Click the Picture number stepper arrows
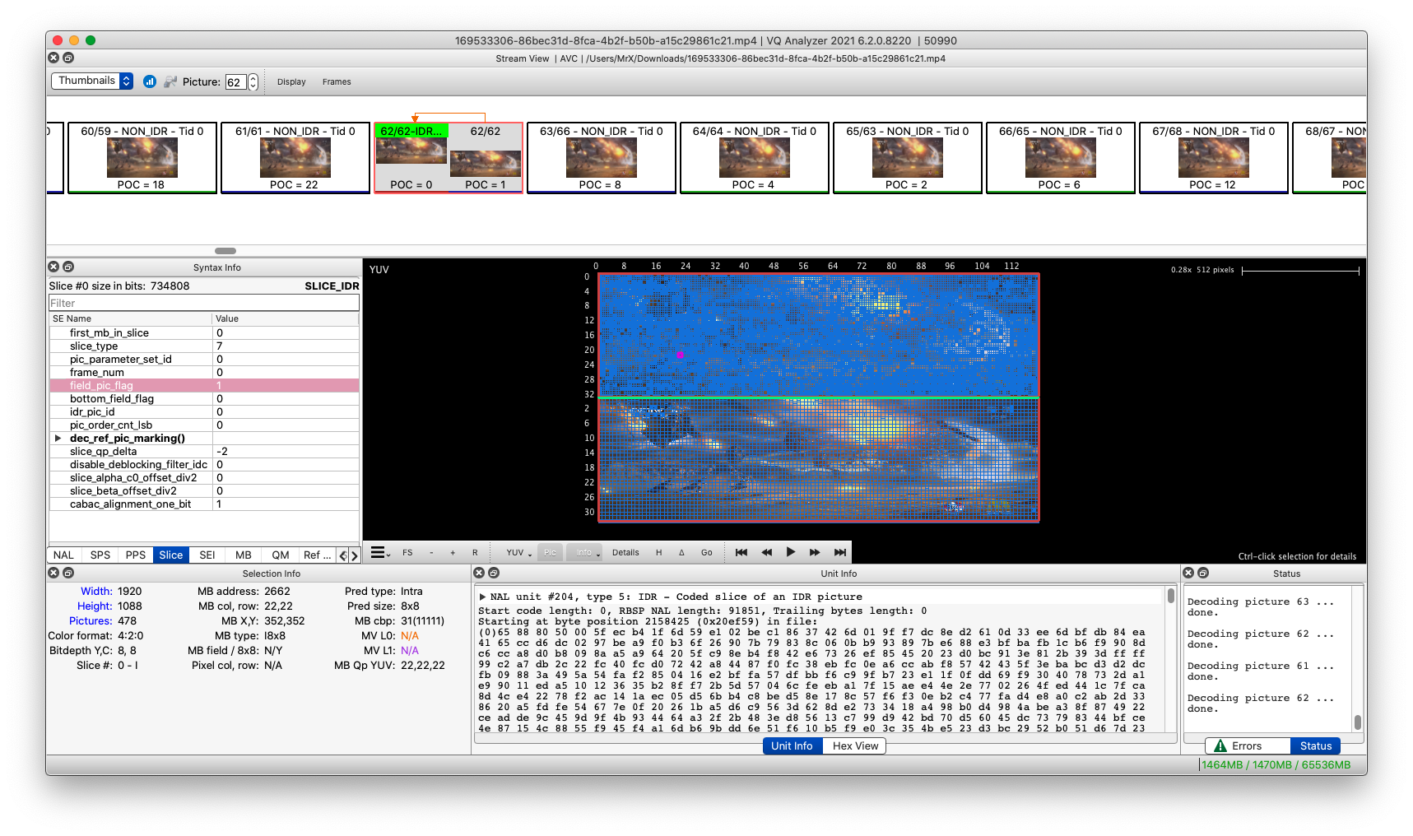1413x836 pixels. click(253, 81)
